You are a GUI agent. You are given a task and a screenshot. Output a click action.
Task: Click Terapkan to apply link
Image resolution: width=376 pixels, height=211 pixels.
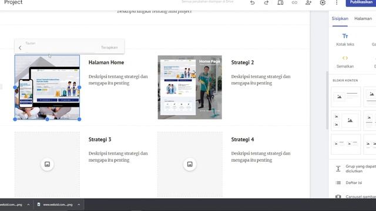[109, 47]
